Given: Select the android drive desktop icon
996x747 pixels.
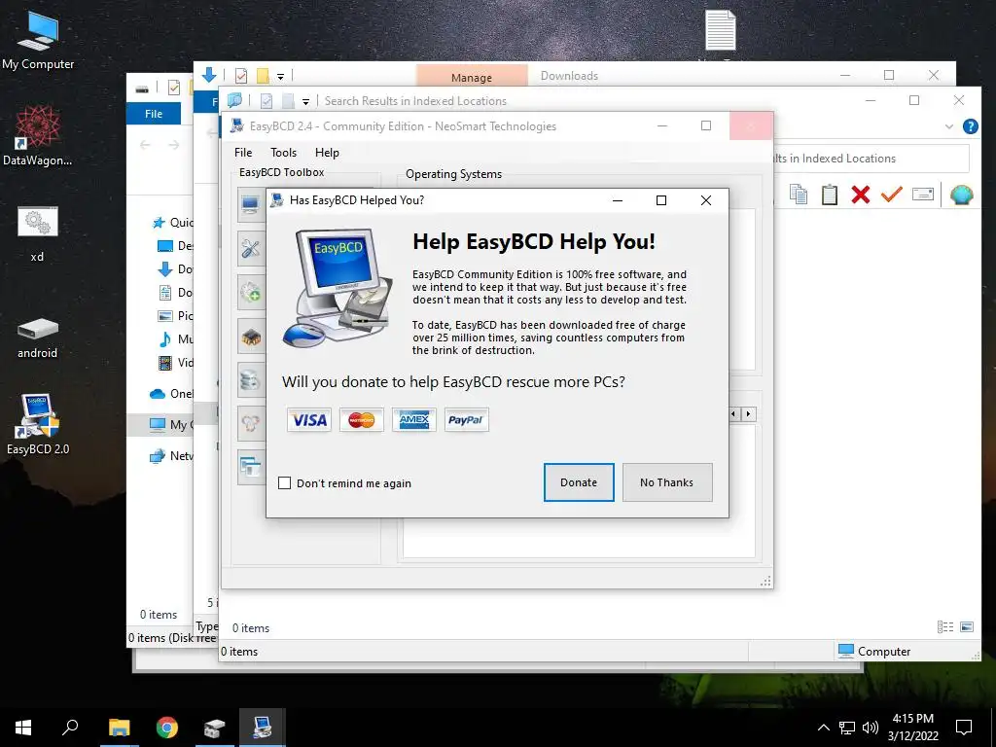Looking at the screenshot, I should click(x=38, y=338).
